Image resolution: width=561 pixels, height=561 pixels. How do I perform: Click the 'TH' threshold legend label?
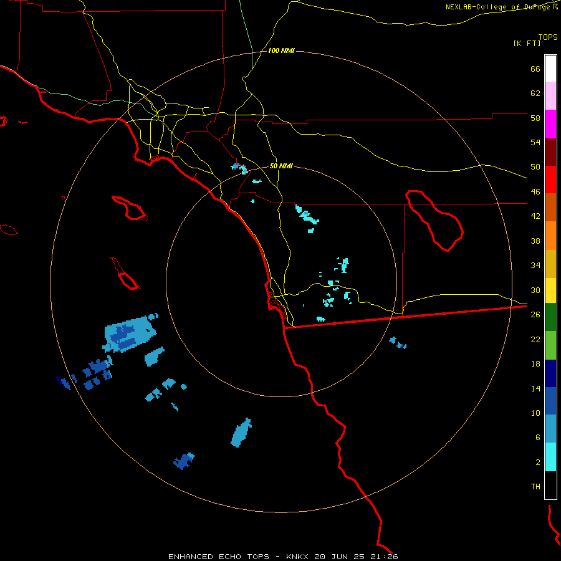[x=535, y=487]
